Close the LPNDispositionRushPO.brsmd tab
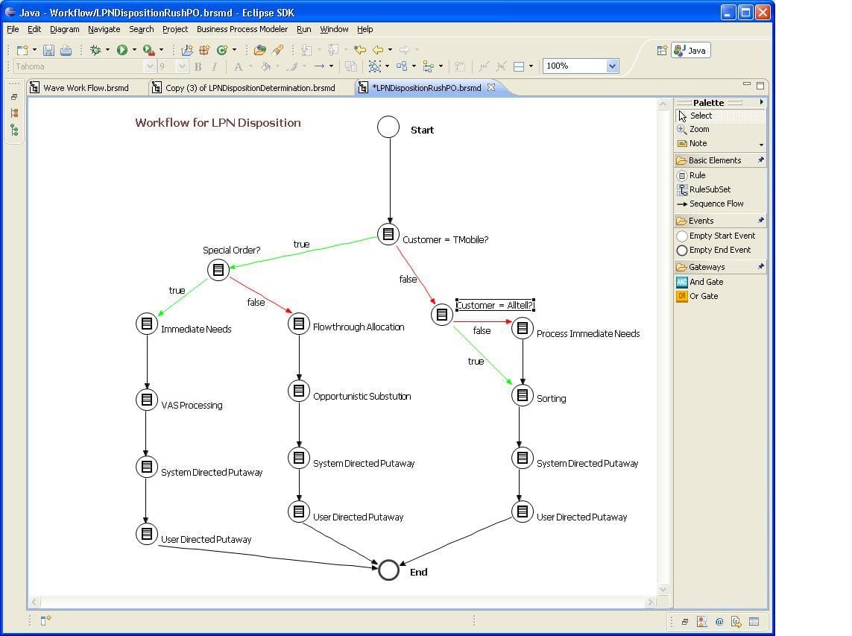 491,87
